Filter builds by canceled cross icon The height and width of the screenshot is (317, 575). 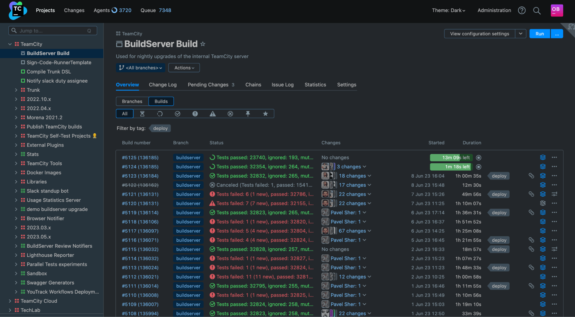pos(230,114)
